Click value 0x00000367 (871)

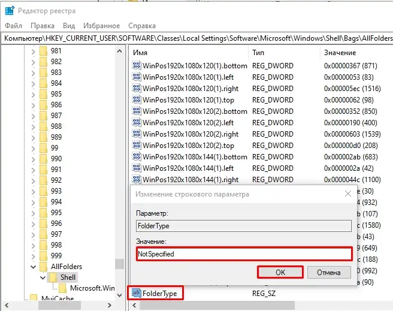(x=350, y=66)
